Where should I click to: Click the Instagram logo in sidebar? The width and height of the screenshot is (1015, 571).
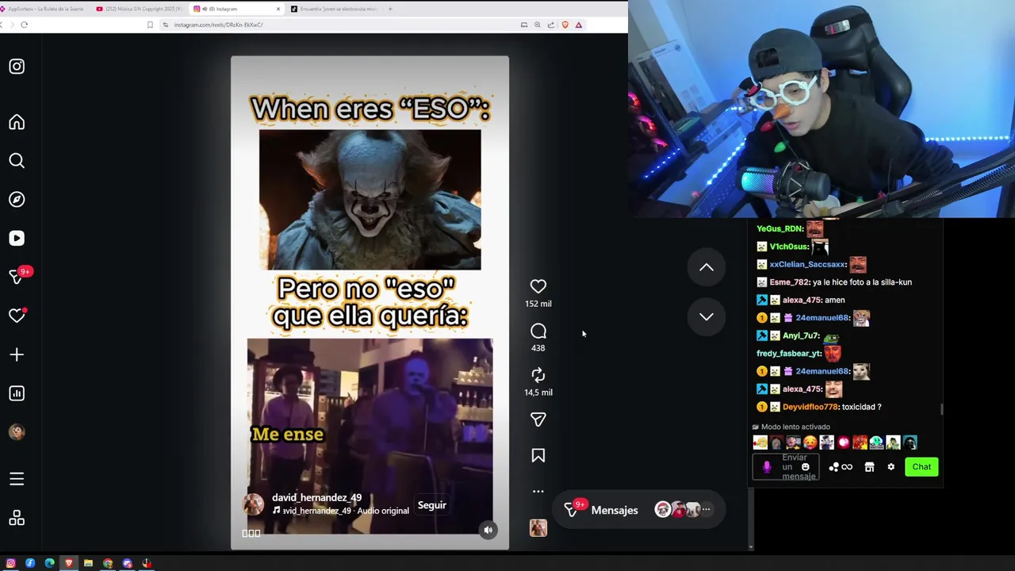click(x=17, y=67)
